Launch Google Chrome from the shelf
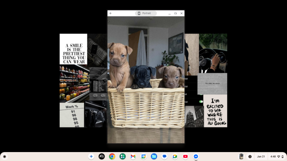 point(112,157)
